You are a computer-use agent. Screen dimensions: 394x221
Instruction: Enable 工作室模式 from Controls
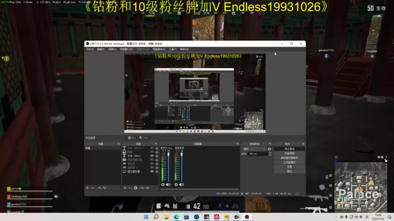coord(290,163)
